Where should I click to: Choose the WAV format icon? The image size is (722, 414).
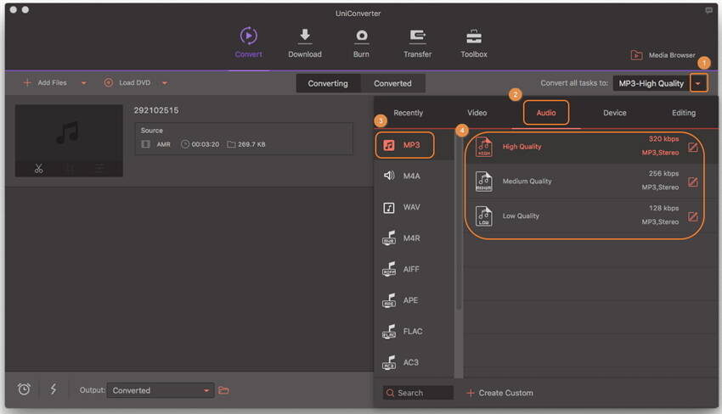pyautogui.click(x=389, y=208)
